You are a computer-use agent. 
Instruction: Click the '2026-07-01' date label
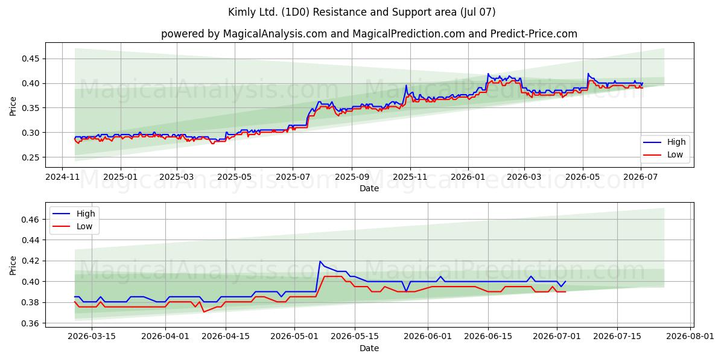[x=557, y=337]
